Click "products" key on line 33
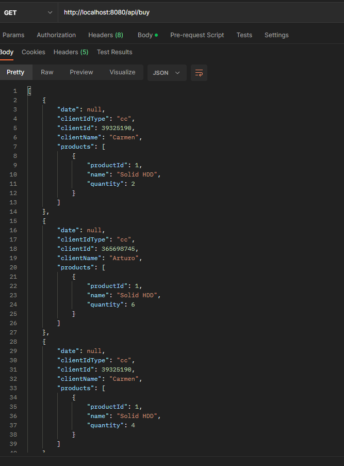344x466 pixels. point(75,388)
